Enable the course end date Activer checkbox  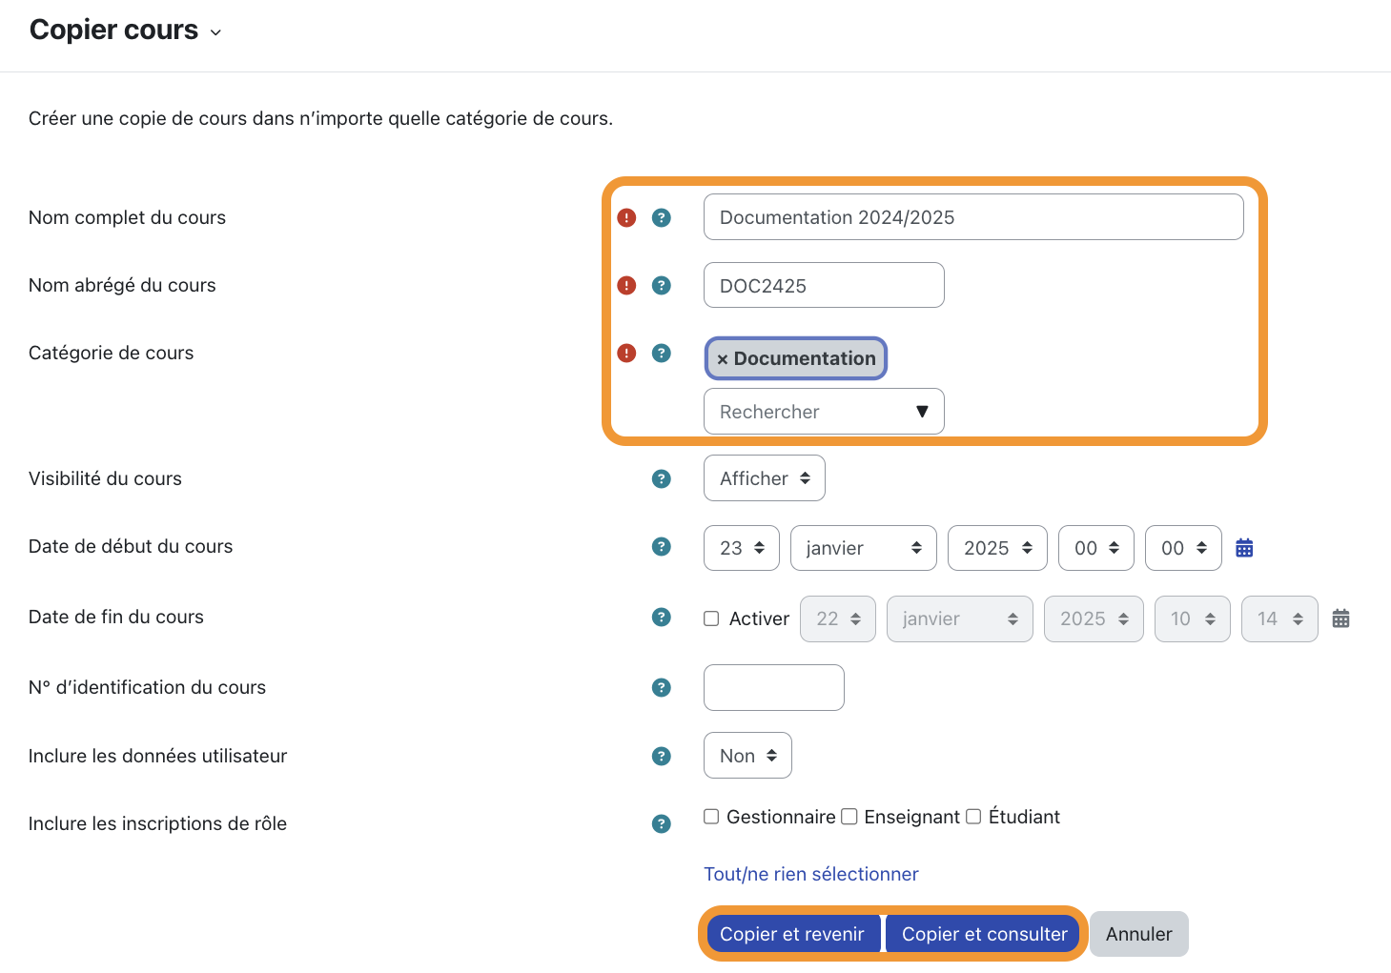[x=711, y=618]
